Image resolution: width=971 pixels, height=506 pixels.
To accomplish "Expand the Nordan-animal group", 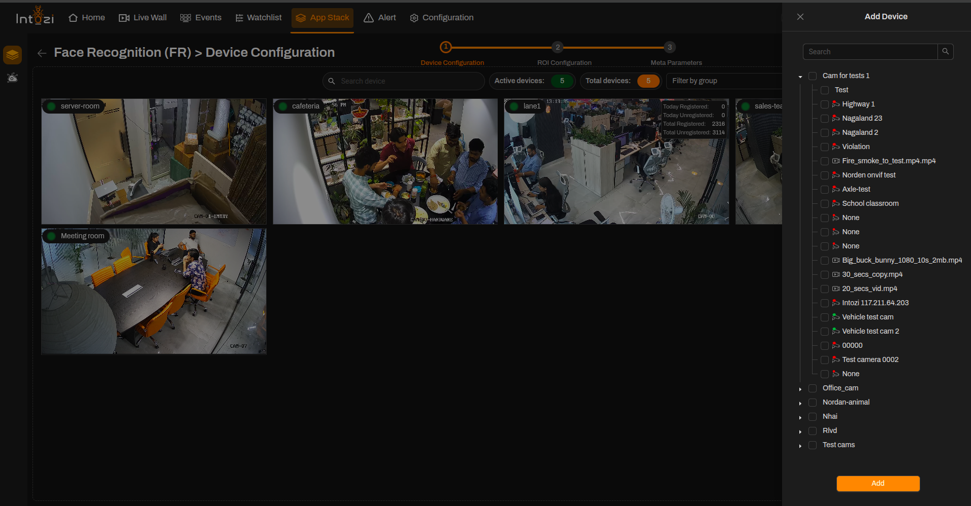I will [800, 403].
